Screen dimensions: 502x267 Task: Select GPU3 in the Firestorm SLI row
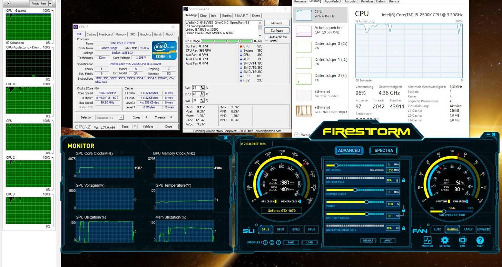coord(296,230)
